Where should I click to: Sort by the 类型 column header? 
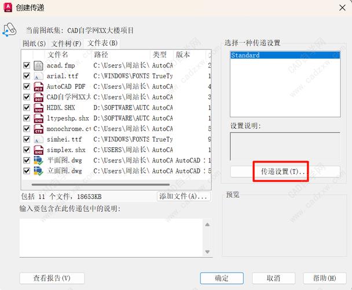[162, 55]
